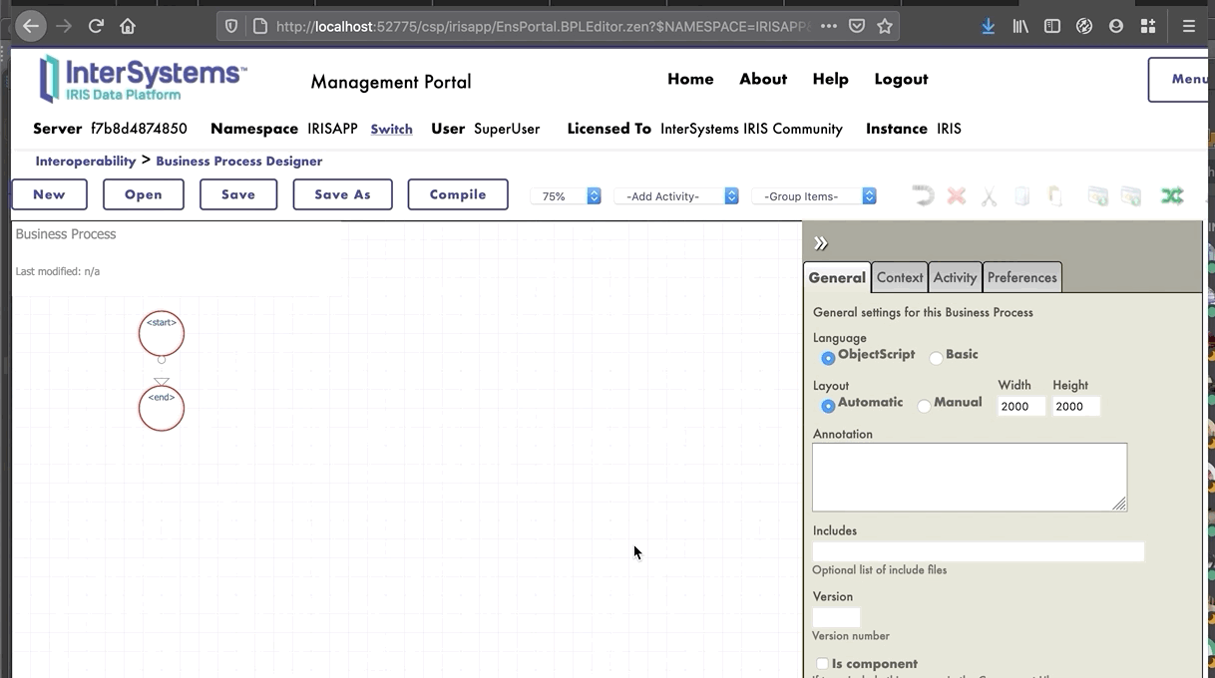The width and height of the screenshot is (1215, 678).
Task: Click the scissors Cut icon
Action: pos(989,195)
